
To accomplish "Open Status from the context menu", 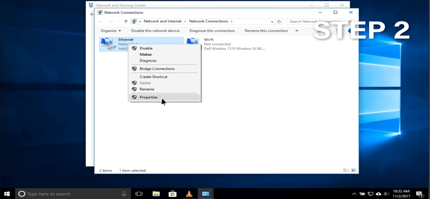I will click(146, 54).
